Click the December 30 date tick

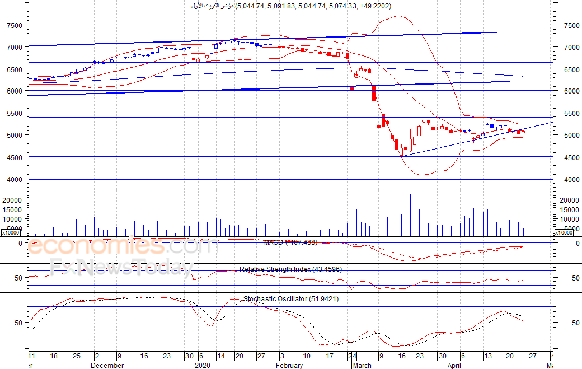point(189,356)
